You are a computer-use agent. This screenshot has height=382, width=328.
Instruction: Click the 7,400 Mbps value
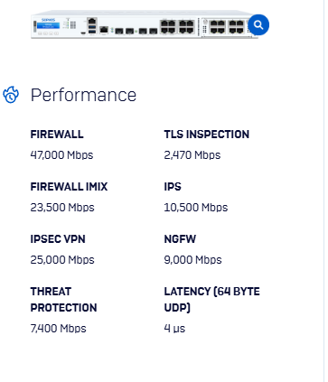click(58, 329)
